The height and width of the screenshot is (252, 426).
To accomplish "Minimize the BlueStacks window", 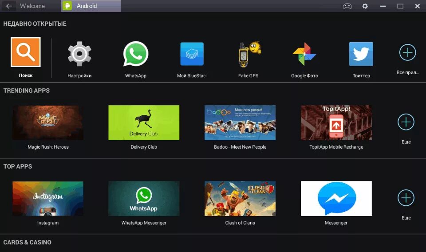I will click(383, 6).
